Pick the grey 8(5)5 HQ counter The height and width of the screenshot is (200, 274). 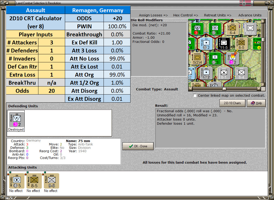click(250, 29)
